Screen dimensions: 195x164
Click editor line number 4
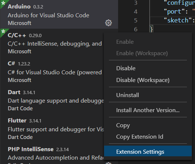click(136, 12)
